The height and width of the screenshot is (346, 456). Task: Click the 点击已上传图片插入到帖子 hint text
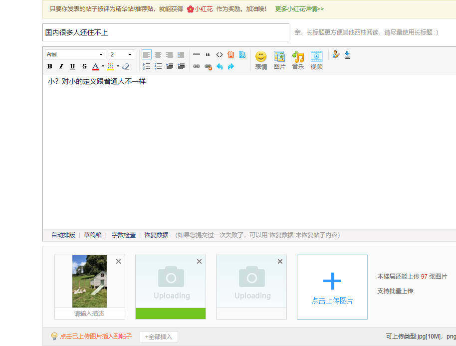(96, 337)
